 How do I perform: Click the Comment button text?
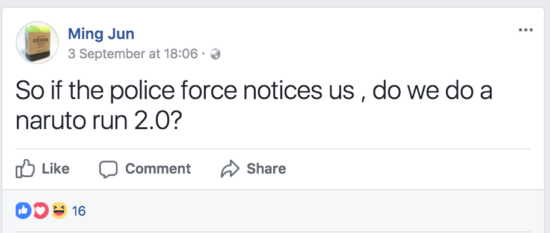(158, 169)
